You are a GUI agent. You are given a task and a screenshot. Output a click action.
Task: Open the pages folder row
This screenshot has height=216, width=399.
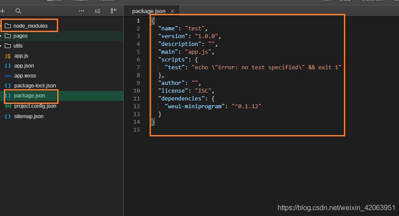[62, 36]
